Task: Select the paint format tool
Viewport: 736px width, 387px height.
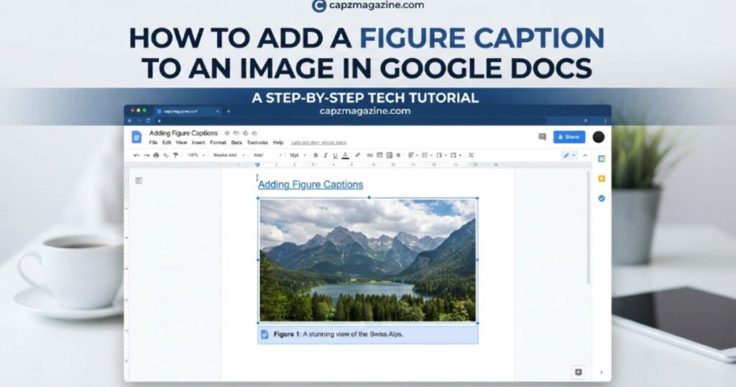Action: [175, 155]
